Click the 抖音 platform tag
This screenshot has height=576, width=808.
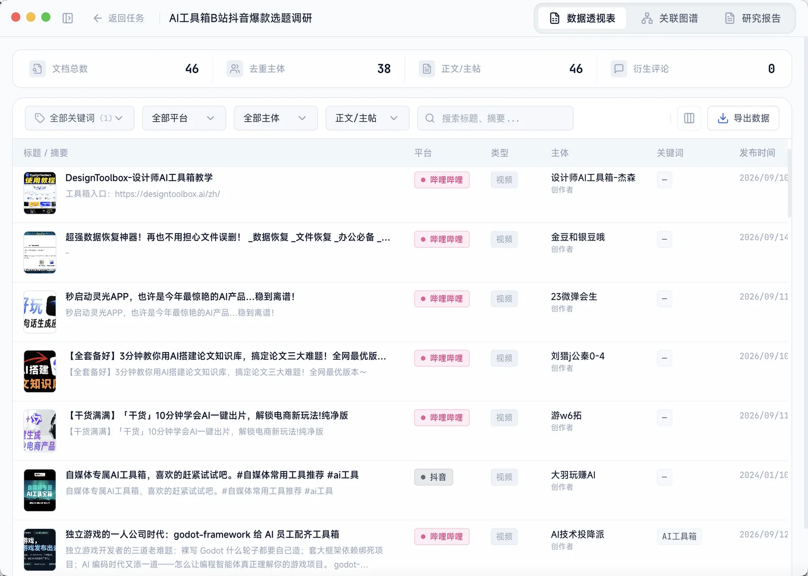click(433, 477)
